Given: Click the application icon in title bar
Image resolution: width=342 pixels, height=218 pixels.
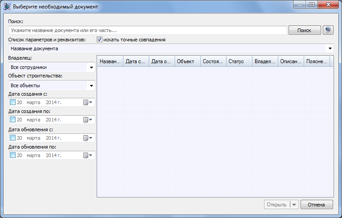Looking at the screenshot, I should [x=7, y=7].
